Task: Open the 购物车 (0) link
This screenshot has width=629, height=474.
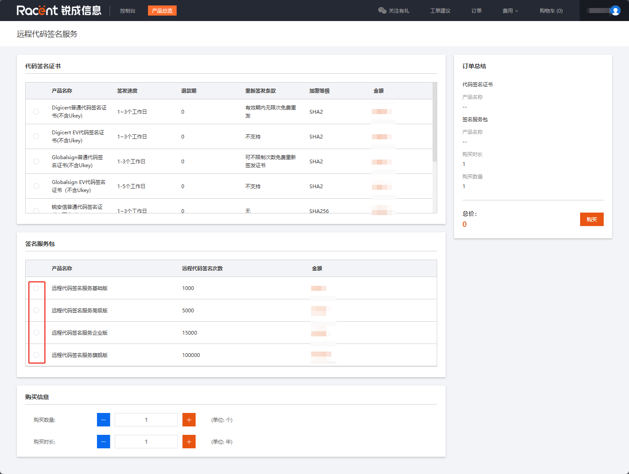Action: tap(551, 11)
